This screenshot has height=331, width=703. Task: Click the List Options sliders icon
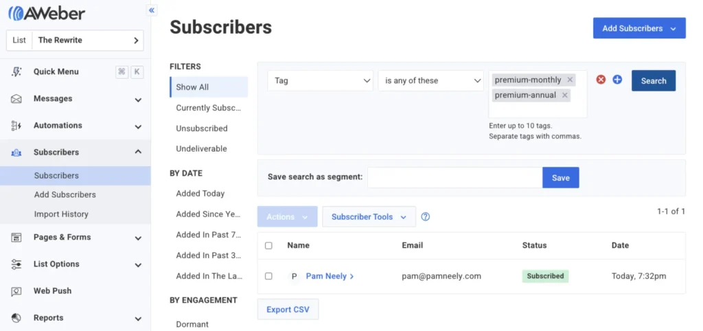[16, 264]
